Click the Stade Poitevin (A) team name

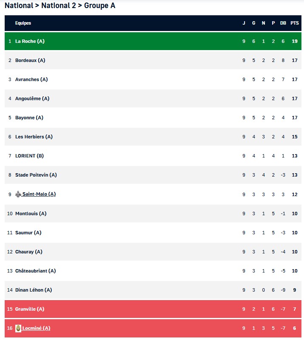pos(36,175)
